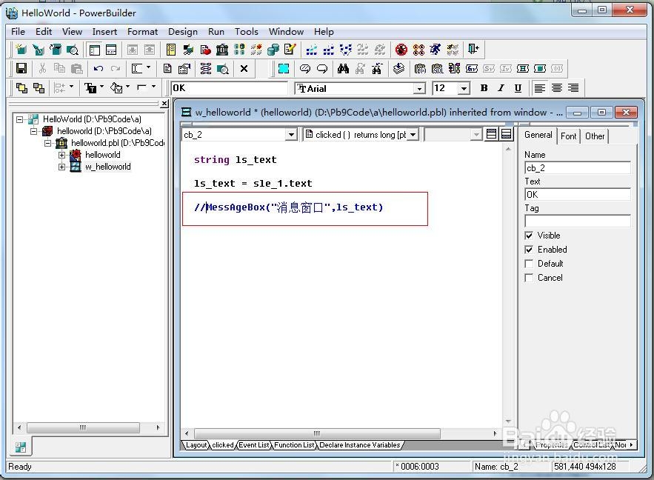Save the script with the floppy disk icon
Screen dimensions: 654x480
point(21,68)
